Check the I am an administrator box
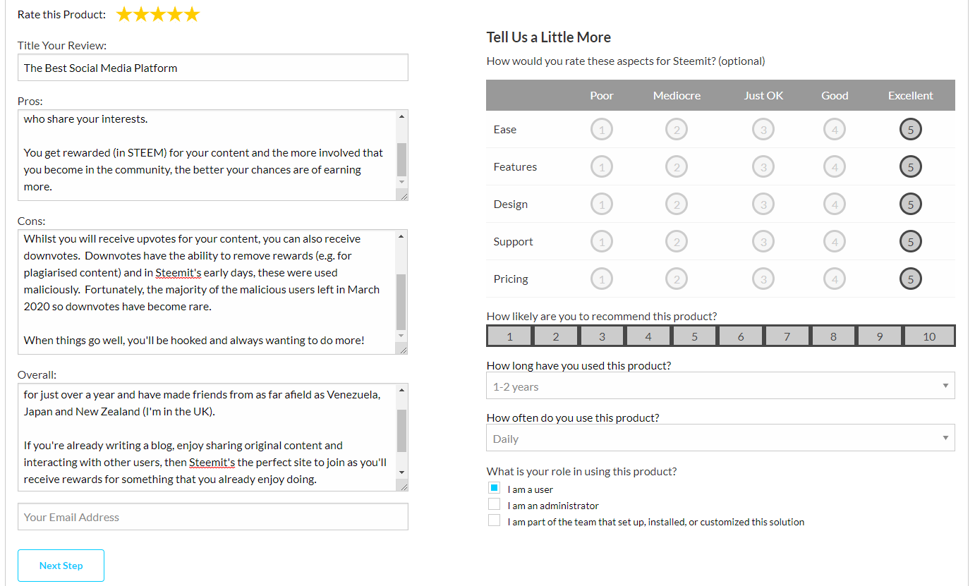This screenshot has height=586, width=975. coord(494,504)
